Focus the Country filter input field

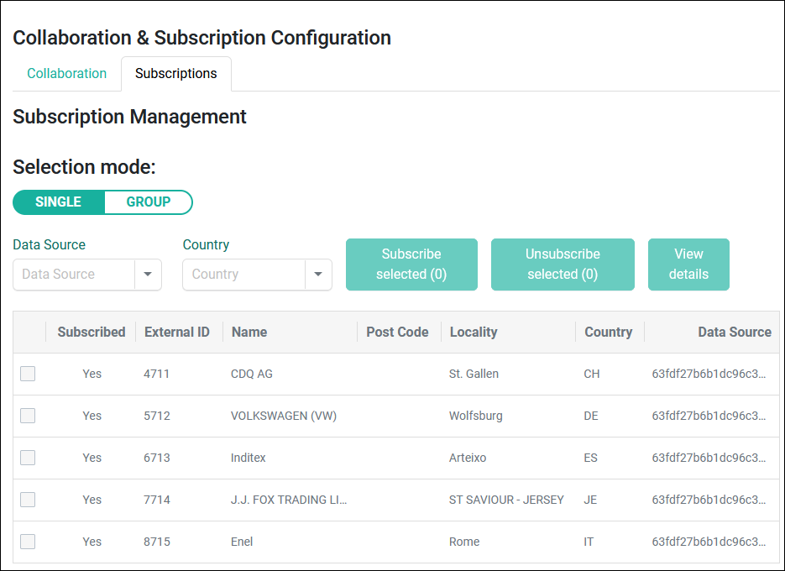244,274
